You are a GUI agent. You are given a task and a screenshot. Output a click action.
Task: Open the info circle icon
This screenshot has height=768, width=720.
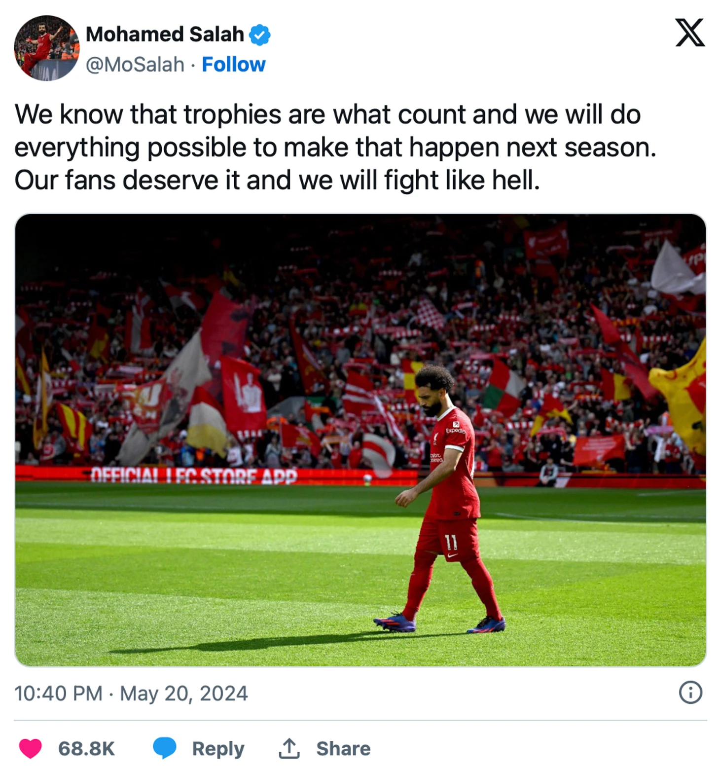[x=690, y=692]
